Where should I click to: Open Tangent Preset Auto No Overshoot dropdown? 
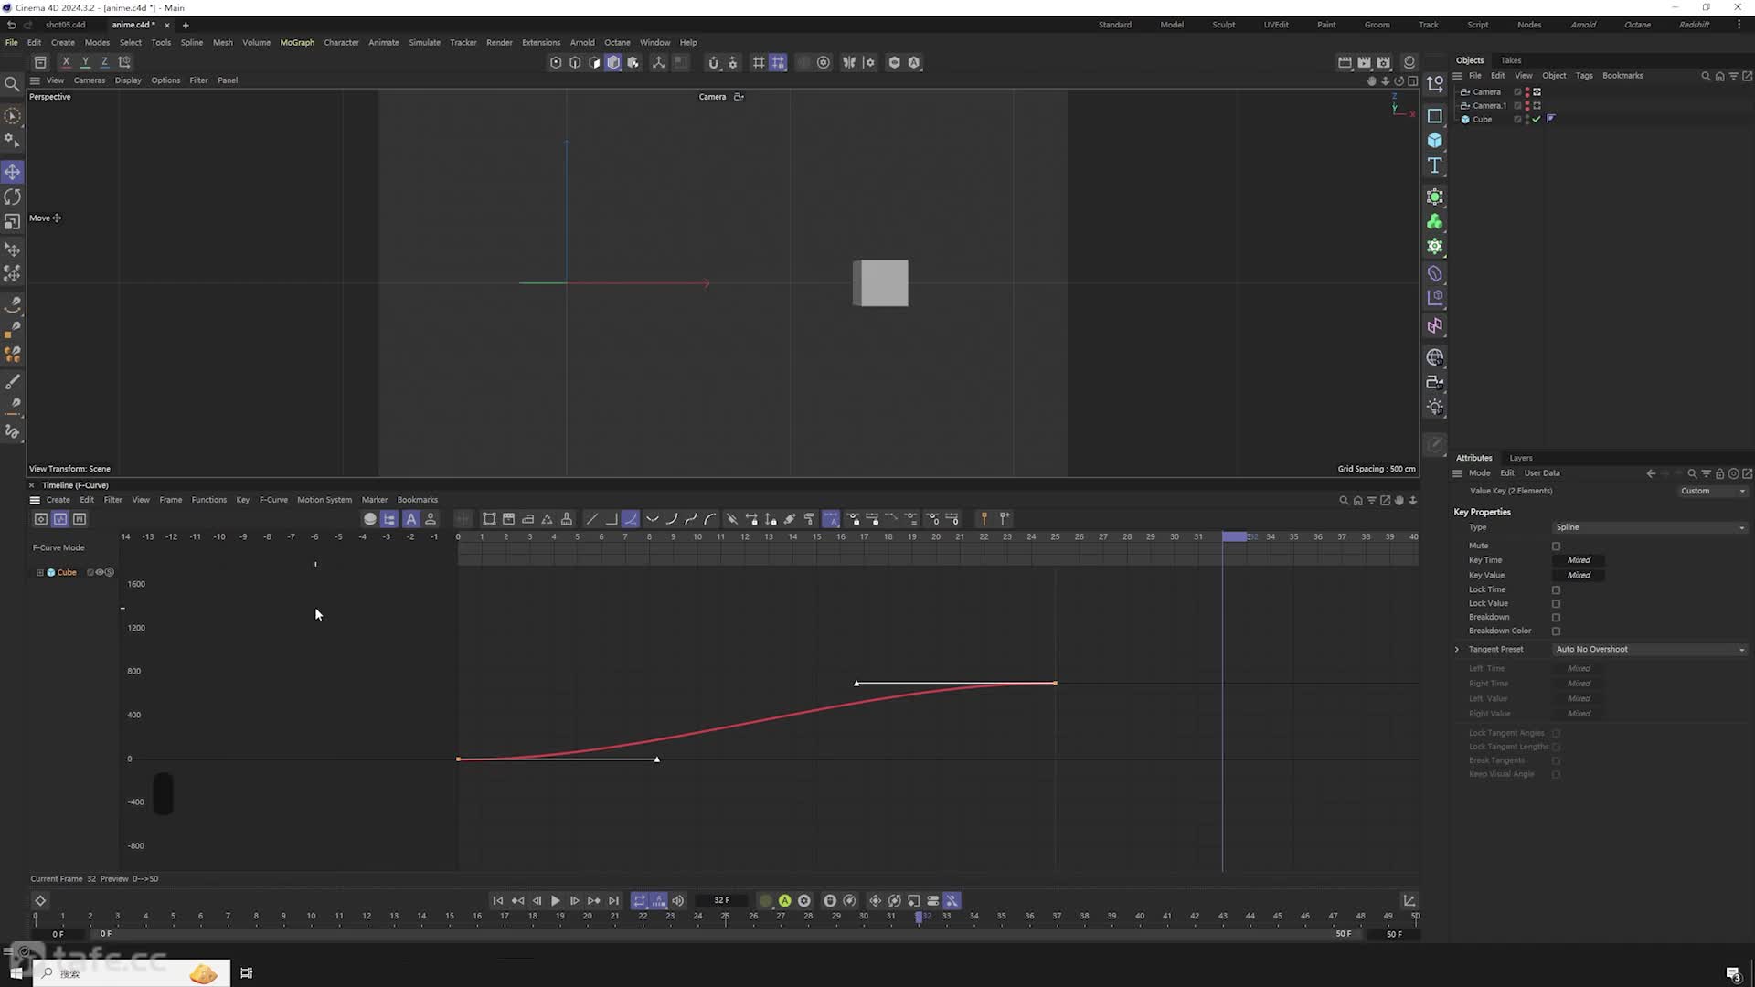[x=1650, y=650]
